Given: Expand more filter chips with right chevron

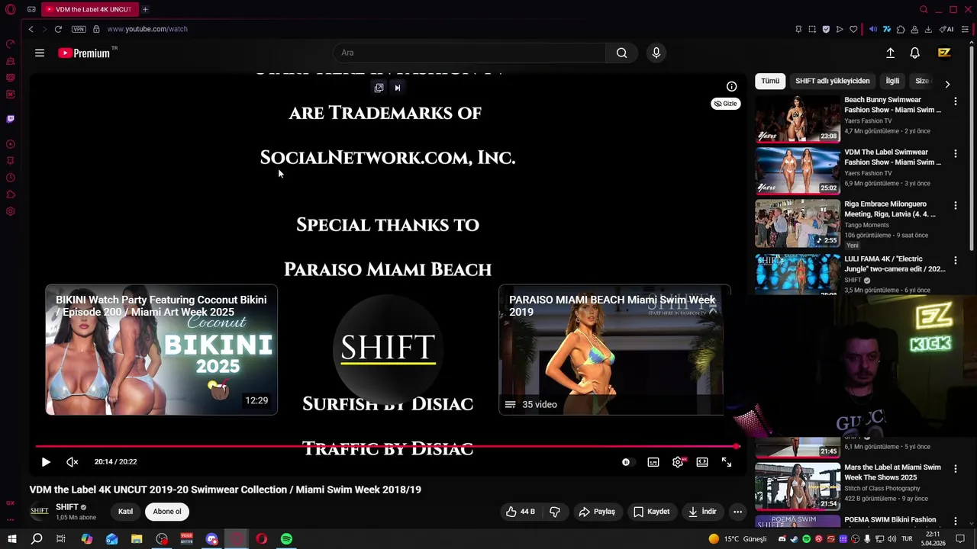Looking at the screenshot, I should tap(947, 84).
